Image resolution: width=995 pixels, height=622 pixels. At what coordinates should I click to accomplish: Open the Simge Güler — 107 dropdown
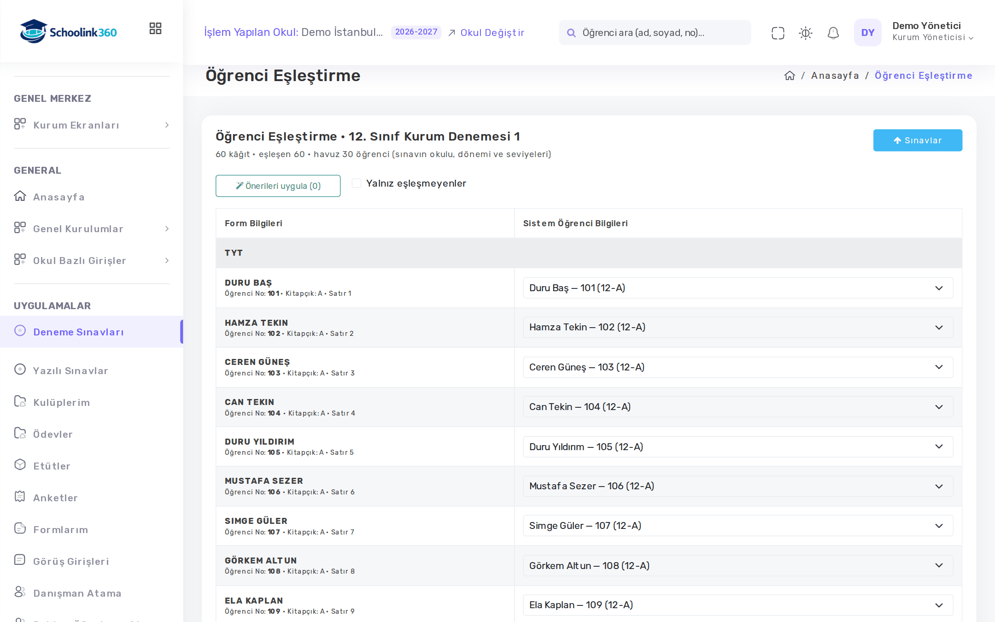coord(738,526)
